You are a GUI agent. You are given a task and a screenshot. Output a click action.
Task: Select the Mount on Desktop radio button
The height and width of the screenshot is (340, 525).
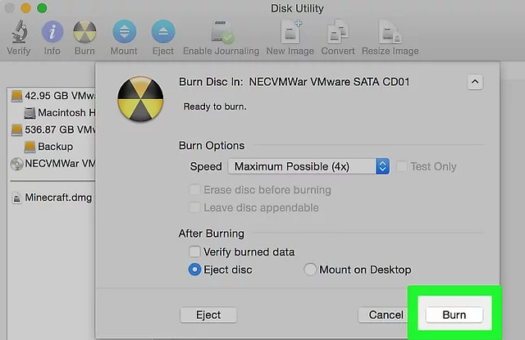(x=310, y=270)
